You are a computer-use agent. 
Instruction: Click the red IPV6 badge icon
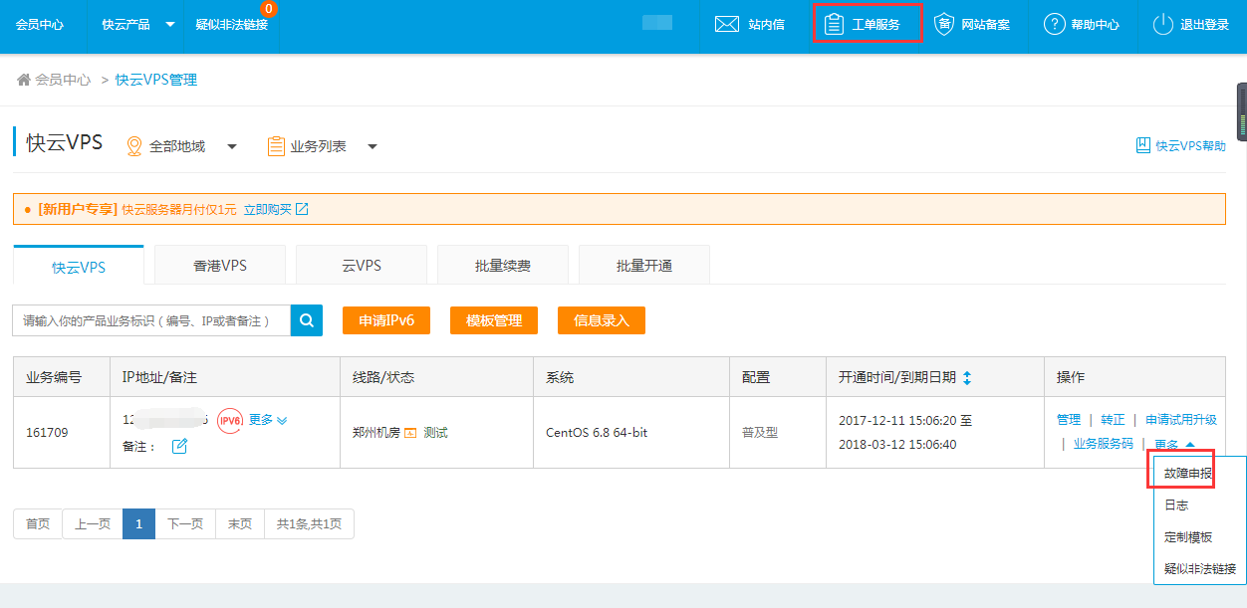click(230, 420)
